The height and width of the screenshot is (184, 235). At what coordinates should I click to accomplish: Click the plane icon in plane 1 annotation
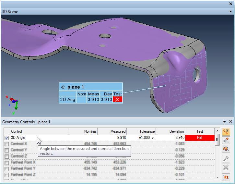(x=63, y=87)
